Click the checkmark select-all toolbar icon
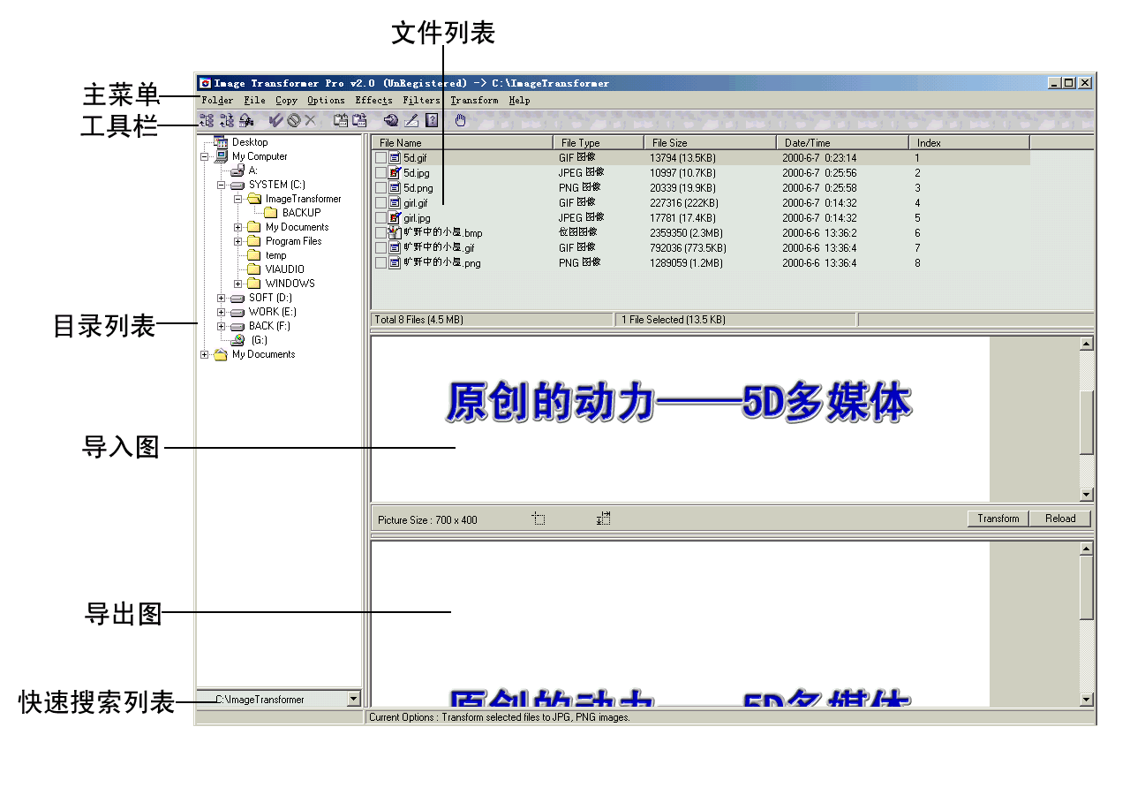This screenshot has height=795, width=1130. pyautogui.click(x=276, y=120)
